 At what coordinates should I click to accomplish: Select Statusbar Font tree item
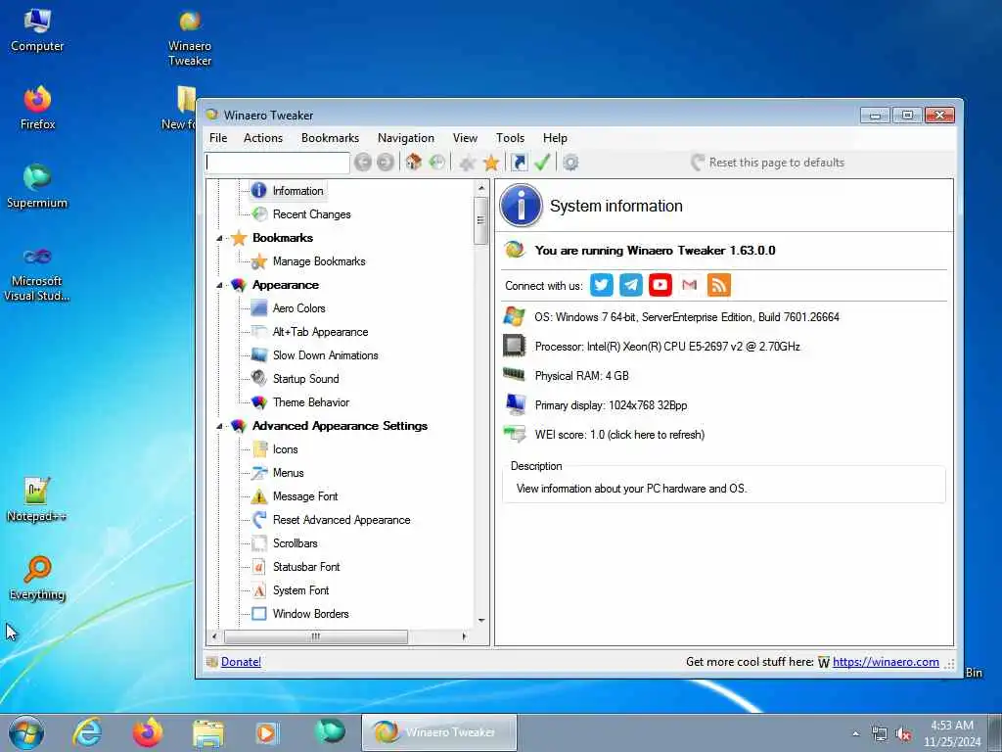coord(306,567)
